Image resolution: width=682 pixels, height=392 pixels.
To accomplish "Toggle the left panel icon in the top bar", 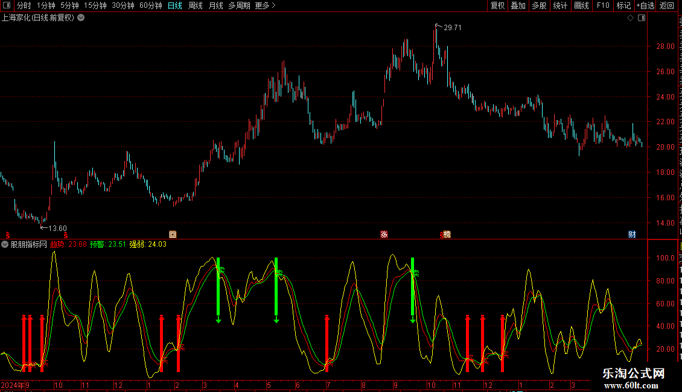I will pyautogui.click(x=7, y=5).
